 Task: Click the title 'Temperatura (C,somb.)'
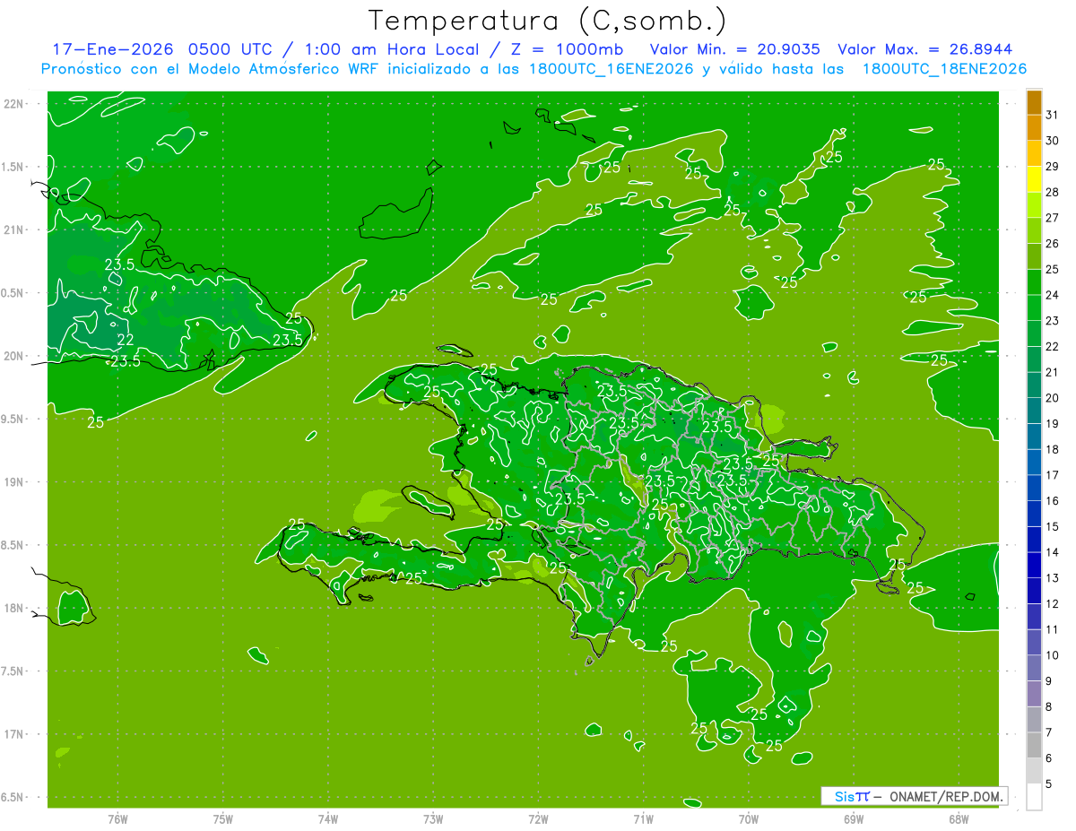(x=547, y=22)
